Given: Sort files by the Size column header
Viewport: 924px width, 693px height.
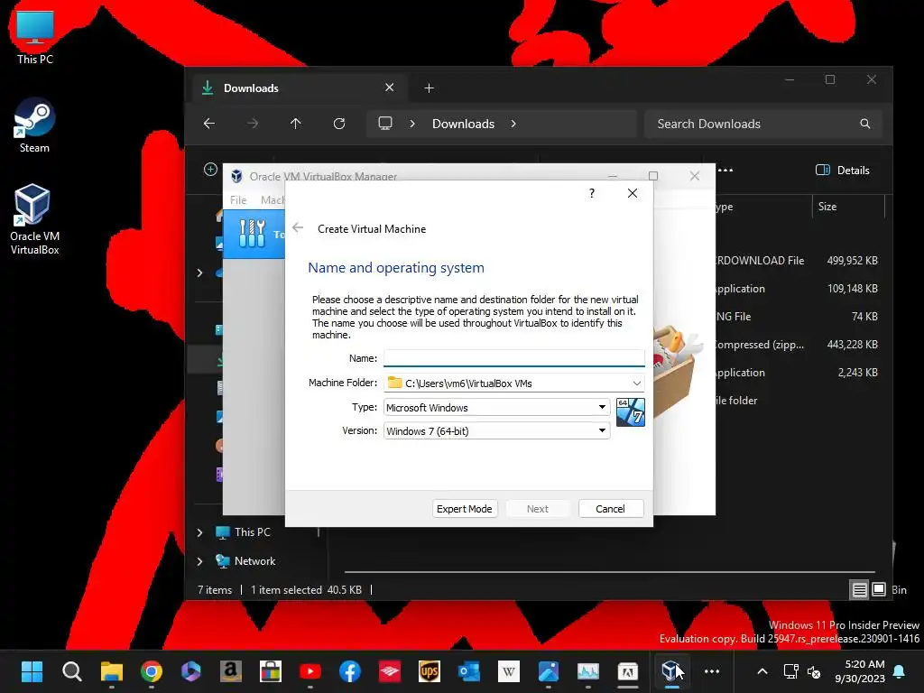Looking at the screenshot, I should coord(848,207).
